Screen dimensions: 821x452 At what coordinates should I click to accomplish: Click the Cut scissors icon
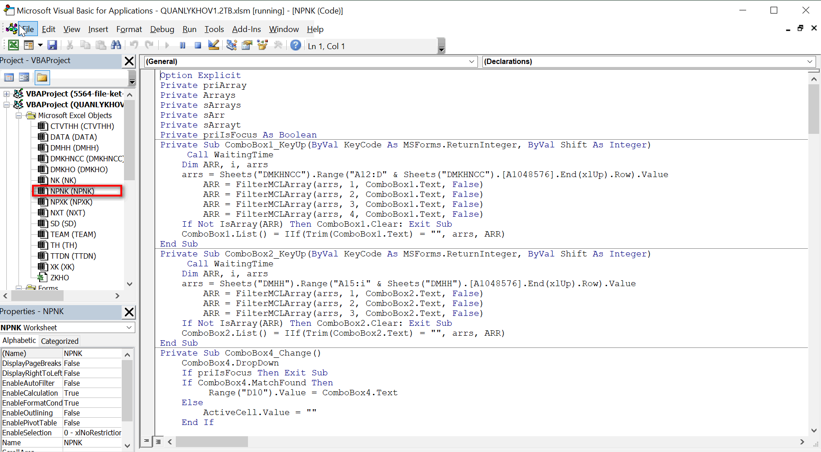(x=70, y=45)
